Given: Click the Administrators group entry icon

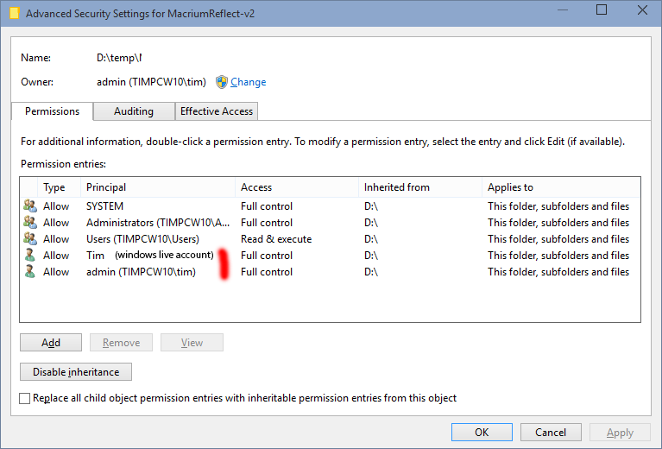Looking at the screenshot, I should [30, 222].
